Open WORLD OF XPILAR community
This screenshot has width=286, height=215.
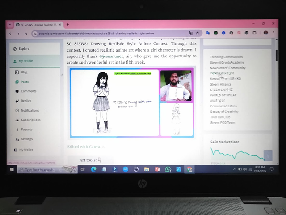click(x=223, y=95)
